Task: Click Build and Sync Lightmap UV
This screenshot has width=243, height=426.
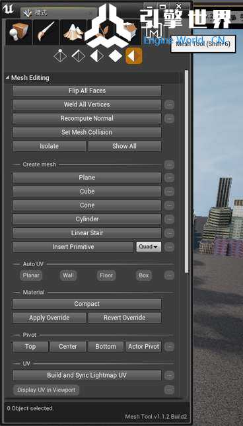Action: pyautogui.click(x=87, y=375)
